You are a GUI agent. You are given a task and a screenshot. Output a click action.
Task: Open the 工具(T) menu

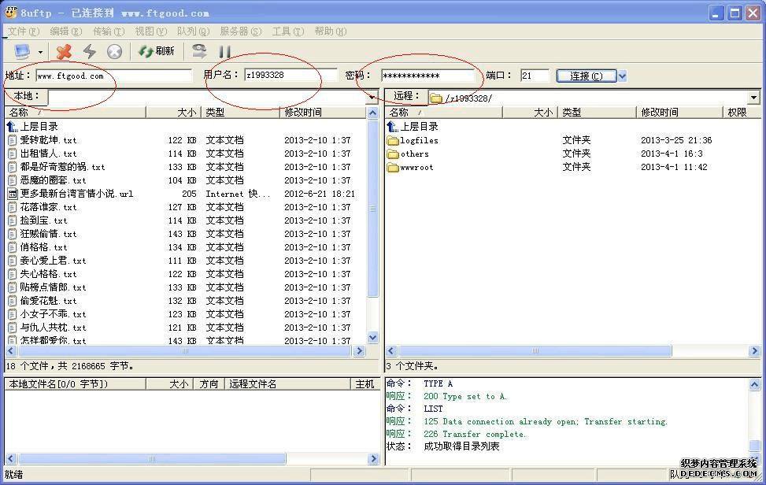287,31
